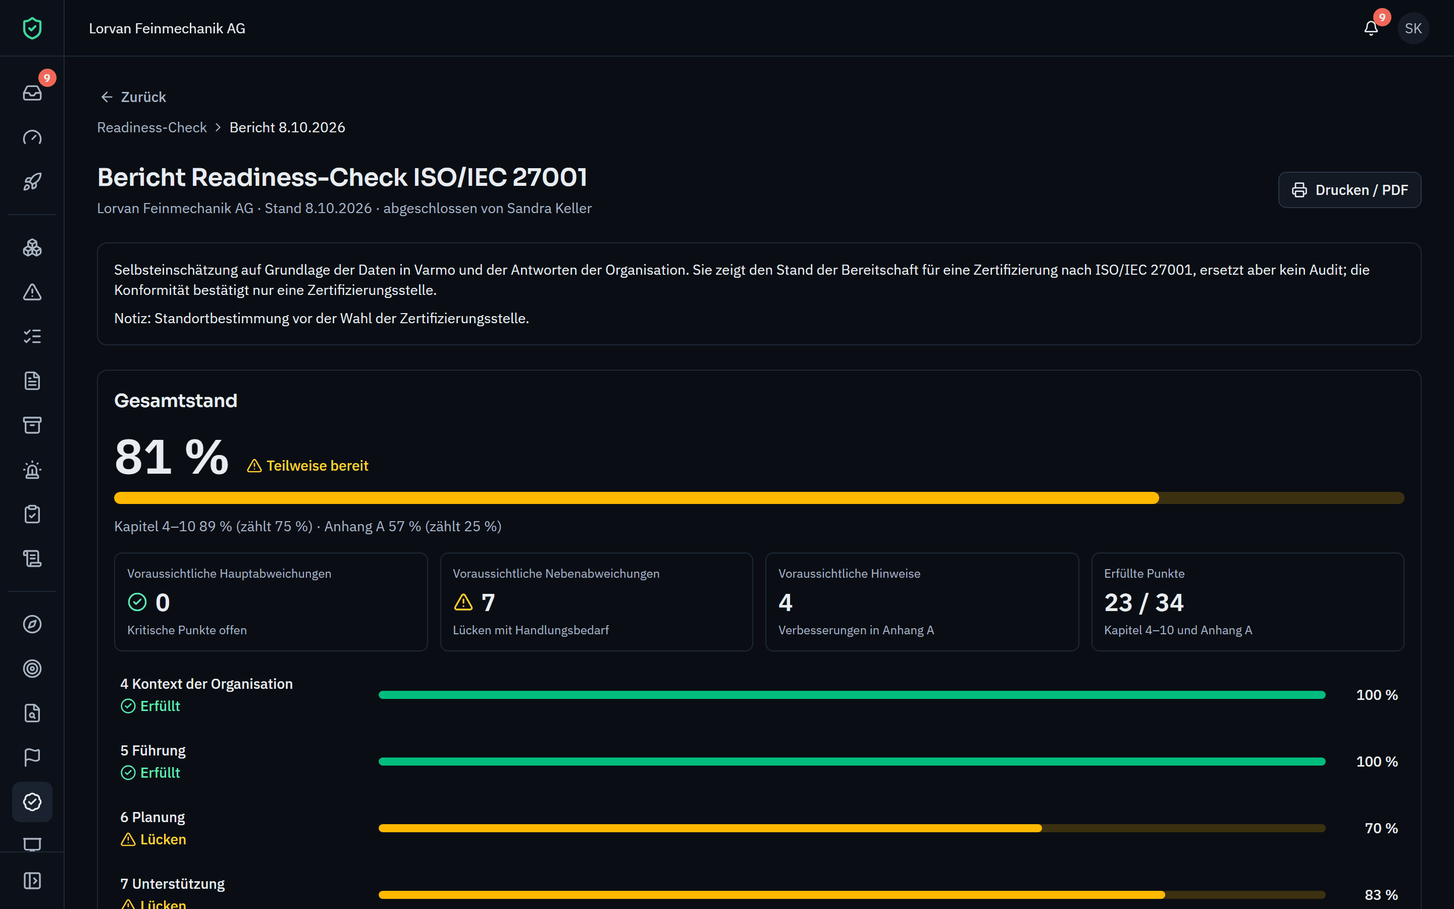
Task: Select the Voraussichtliche Nebenabweichungen card
Action: (x=597, y=602)
